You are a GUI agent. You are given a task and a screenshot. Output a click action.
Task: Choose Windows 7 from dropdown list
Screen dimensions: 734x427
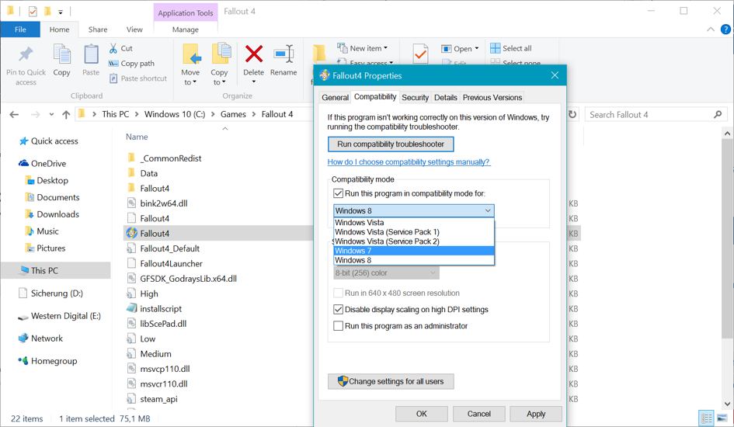[x=414, y=251]
